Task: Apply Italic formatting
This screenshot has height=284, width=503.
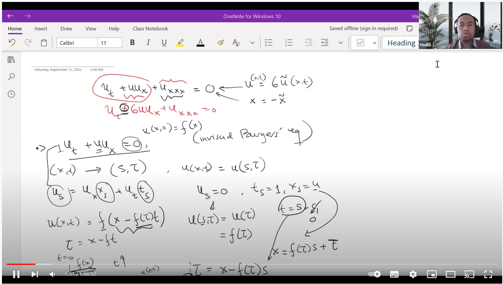Action: (x=148, y=43)
